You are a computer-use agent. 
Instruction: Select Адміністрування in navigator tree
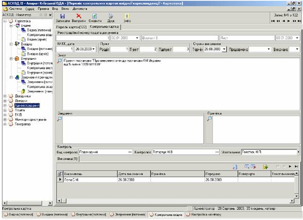27,105
